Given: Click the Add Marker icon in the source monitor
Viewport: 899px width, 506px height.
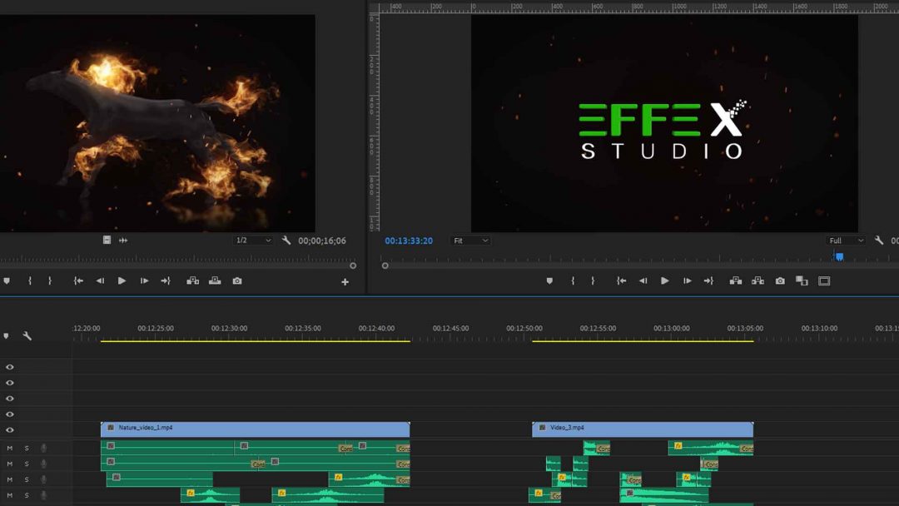Looking at the screenshot, I should [x=7, y=281].
